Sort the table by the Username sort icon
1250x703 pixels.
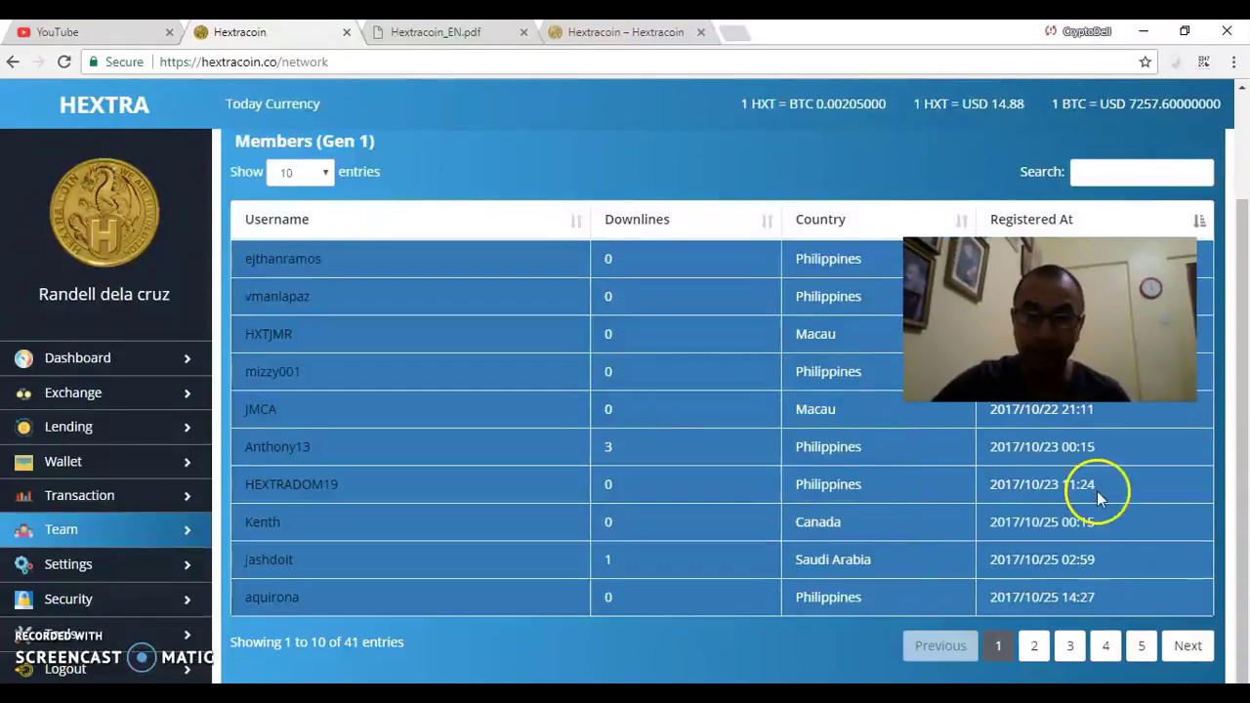click(x=576, y=221)
